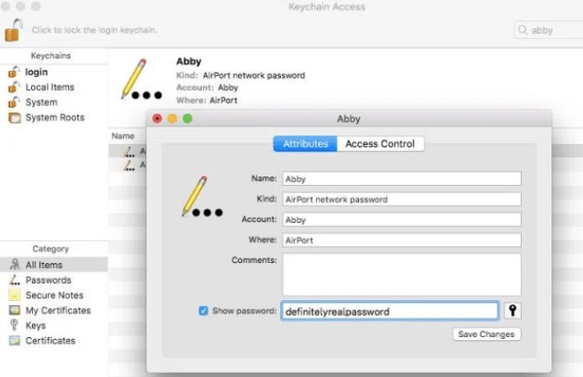Click the Passwords pencil icon in Category

point(14,280)
